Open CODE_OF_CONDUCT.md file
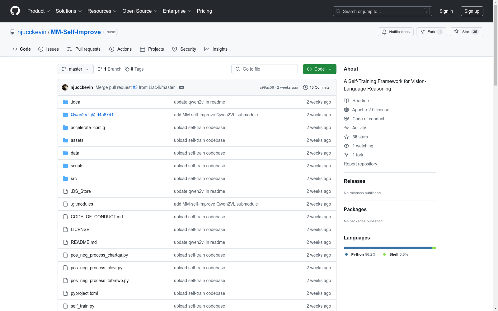The height and width of the screenshot is (311, 498). tap(97, 217)
